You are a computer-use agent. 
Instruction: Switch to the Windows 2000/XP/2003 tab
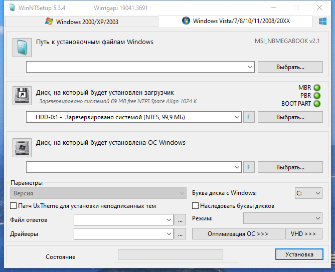tap(82, 22)
